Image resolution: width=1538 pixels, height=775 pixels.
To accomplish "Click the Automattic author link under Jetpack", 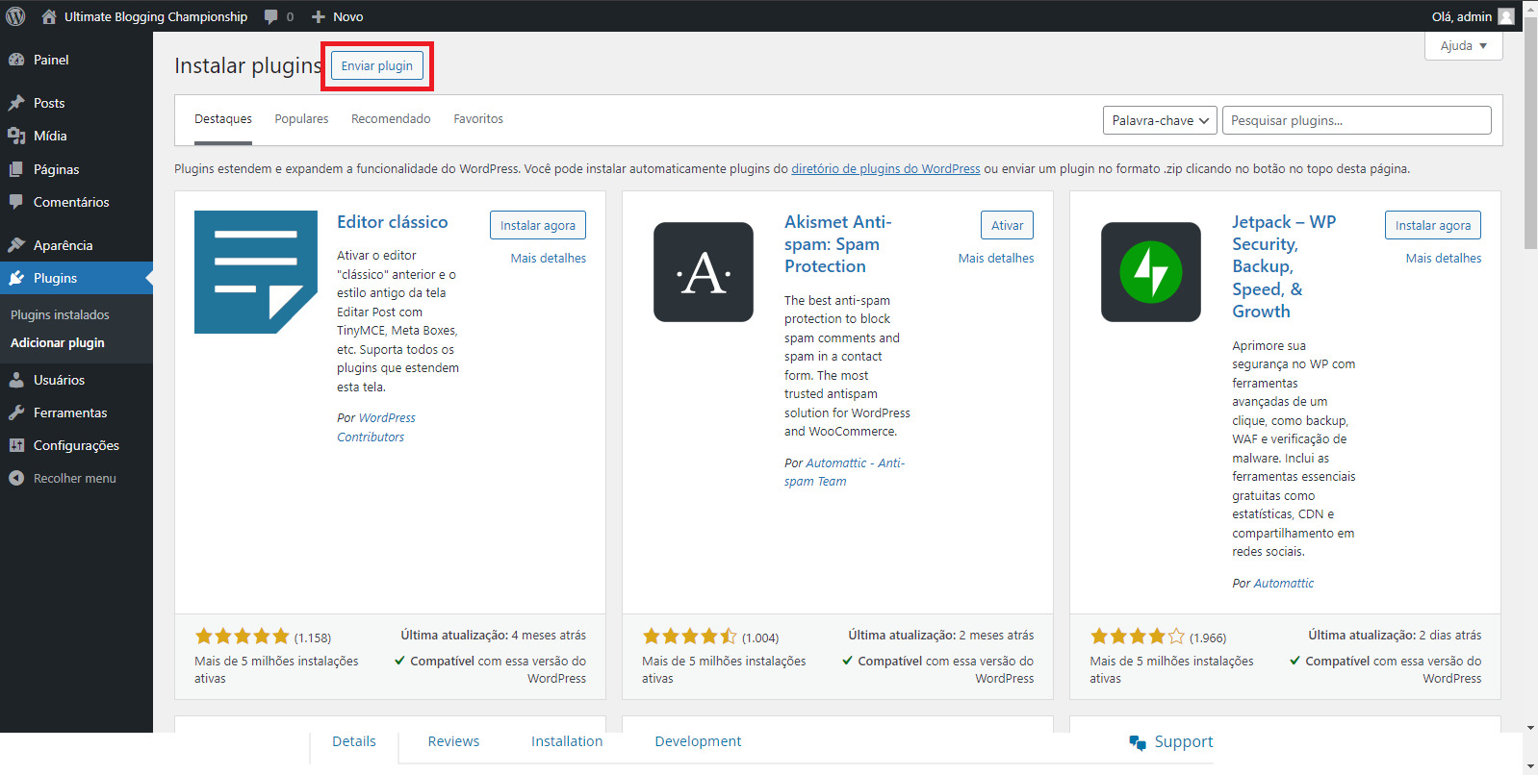I will [1284, 583].
